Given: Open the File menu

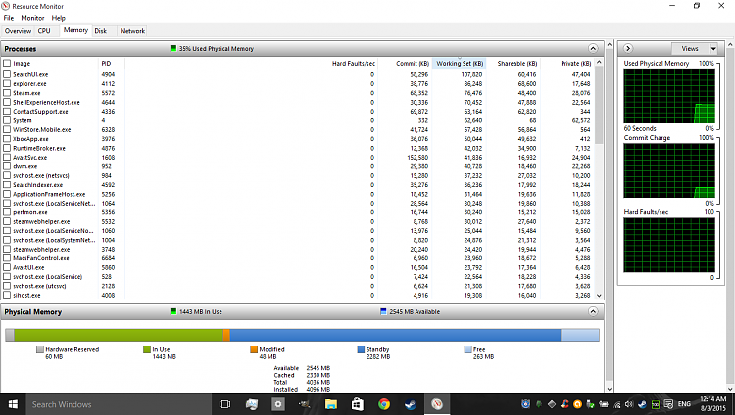Looking at the screenshot, I should pos(9,18).
